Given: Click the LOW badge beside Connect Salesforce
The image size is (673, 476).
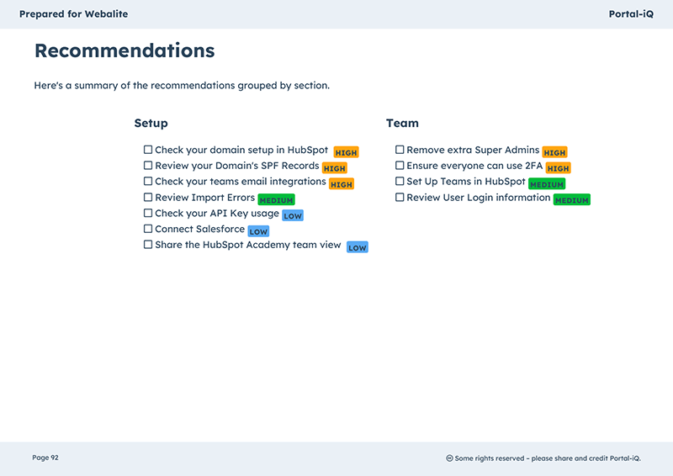Looking at the screenshot, I should 258,231.
